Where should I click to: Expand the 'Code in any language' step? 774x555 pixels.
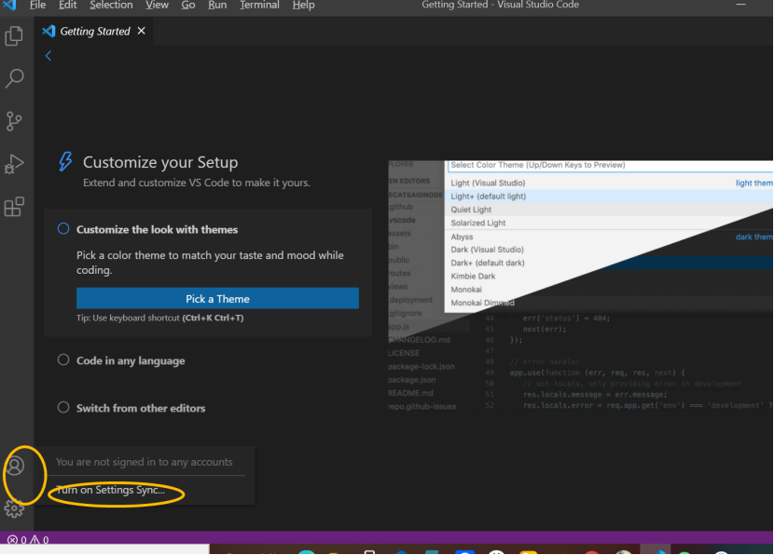click(131, 360)
